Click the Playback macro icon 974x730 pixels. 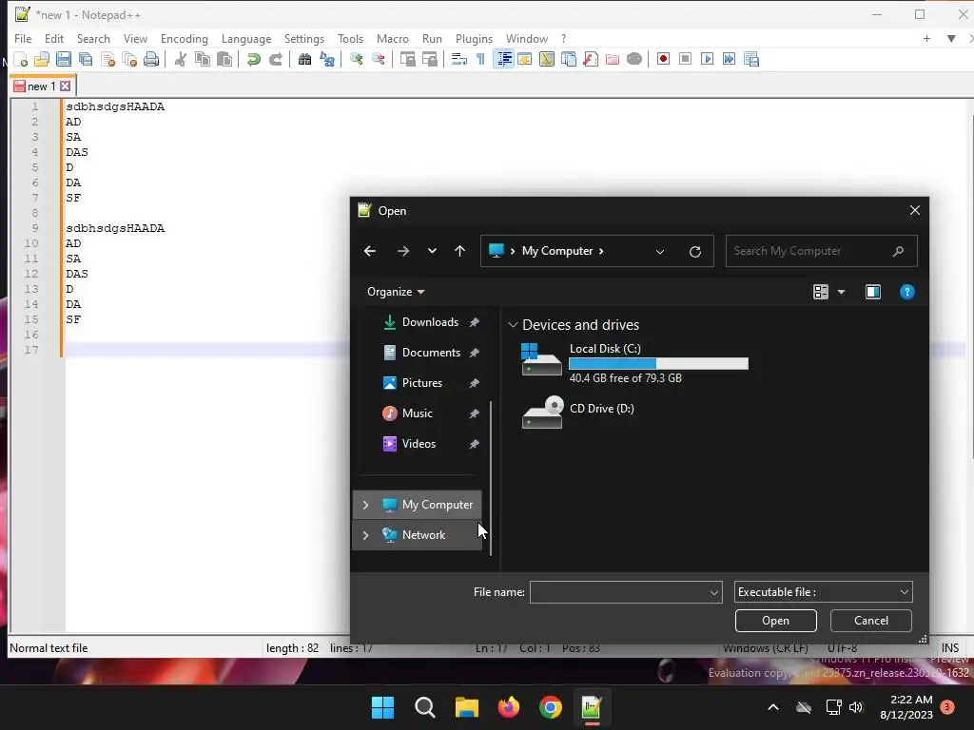point(707,60)
